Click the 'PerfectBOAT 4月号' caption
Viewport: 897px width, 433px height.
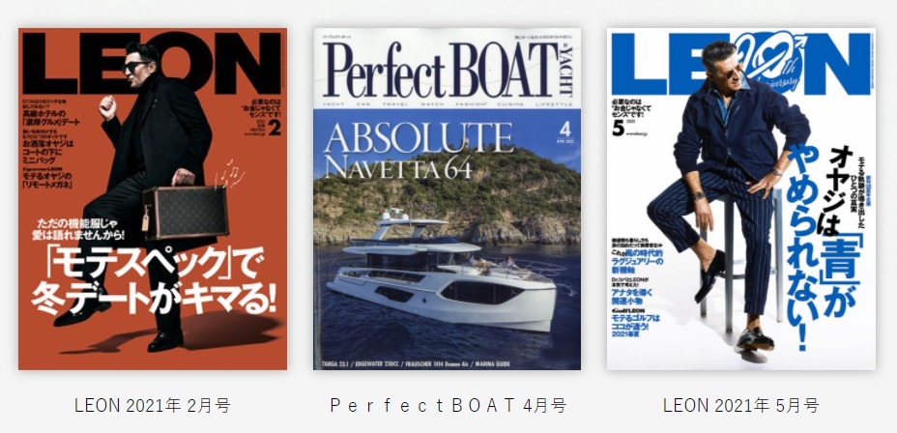[x=448, y=406]
